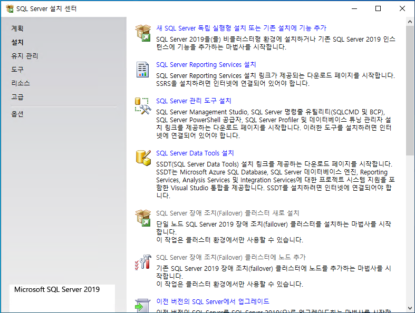Click the 단일 노드 failover cluster description
The image size is (415, 313).
[273, 232]
